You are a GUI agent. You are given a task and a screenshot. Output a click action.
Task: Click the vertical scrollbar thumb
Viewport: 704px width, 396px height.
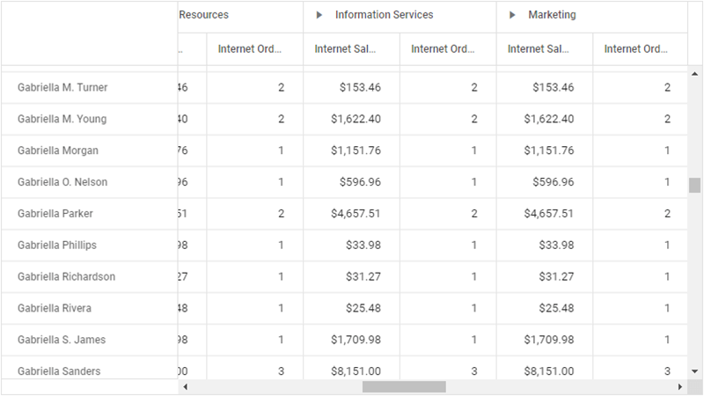694,185
